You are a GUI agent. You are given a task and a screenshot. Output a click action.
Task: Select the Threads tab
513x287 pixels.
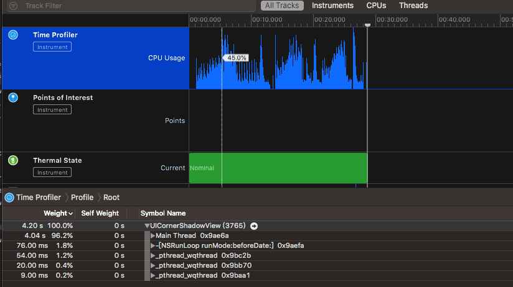413,6
